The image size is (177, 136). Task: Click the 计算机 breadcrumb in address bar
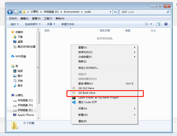[x=34, y=12]
